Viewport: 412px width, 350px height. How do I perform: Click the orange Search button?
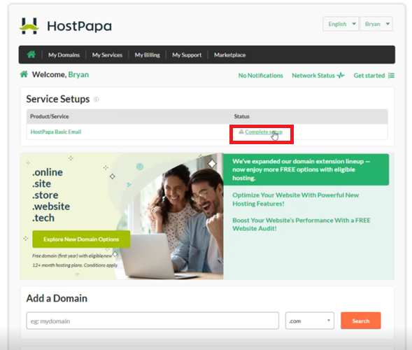coord(361,321)
